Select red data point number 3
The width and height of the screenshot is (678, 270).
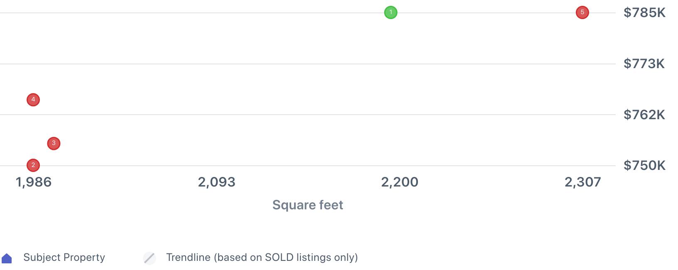(54, 143)
